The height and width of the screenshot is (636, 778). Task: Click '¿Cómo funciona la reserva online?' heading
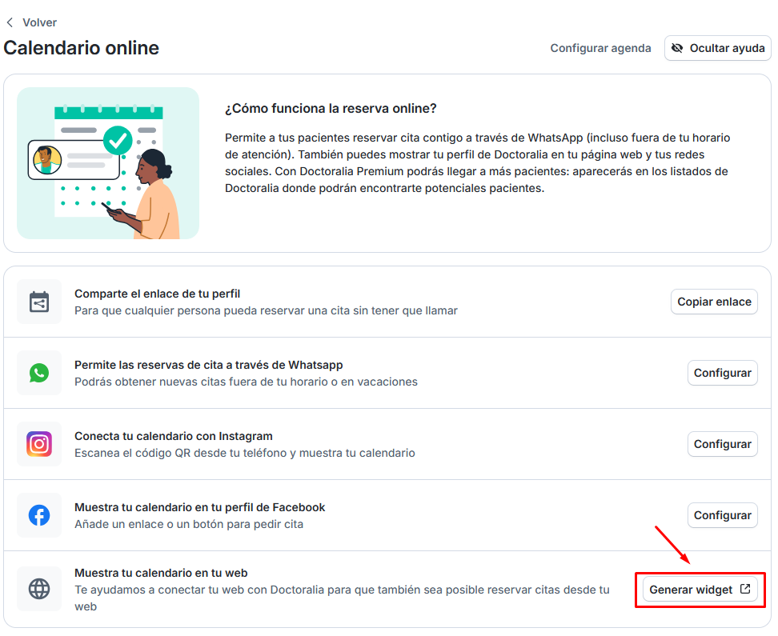(331, 108)
